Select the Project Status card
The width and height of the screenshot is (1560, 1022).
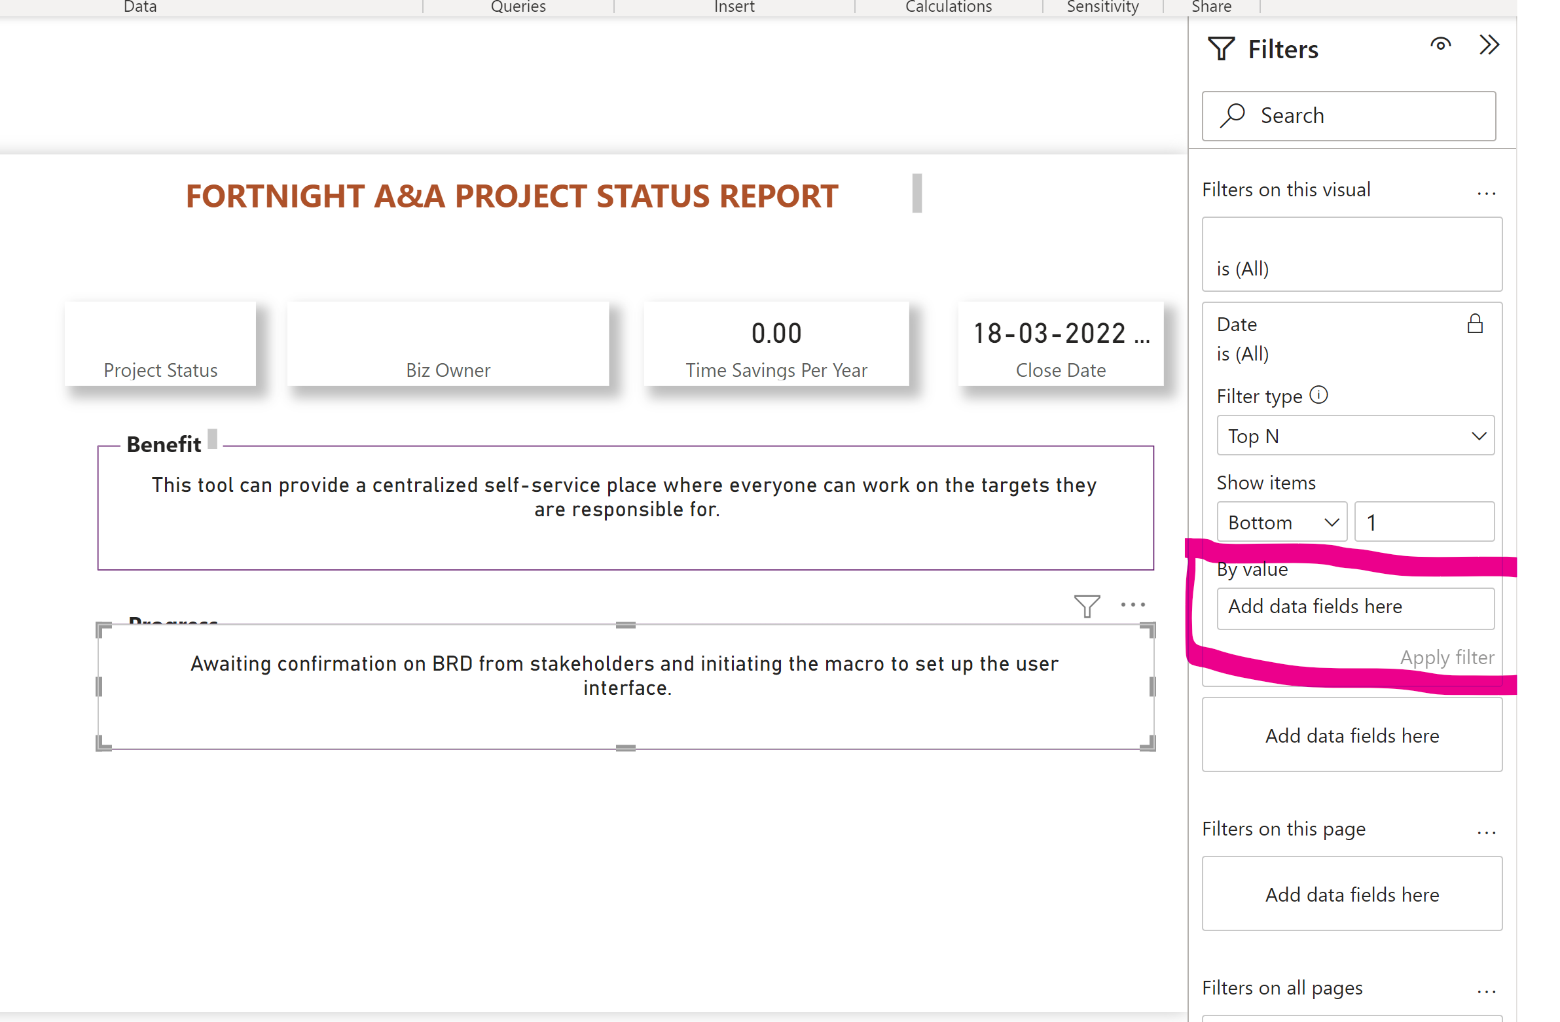click(160, 344)
